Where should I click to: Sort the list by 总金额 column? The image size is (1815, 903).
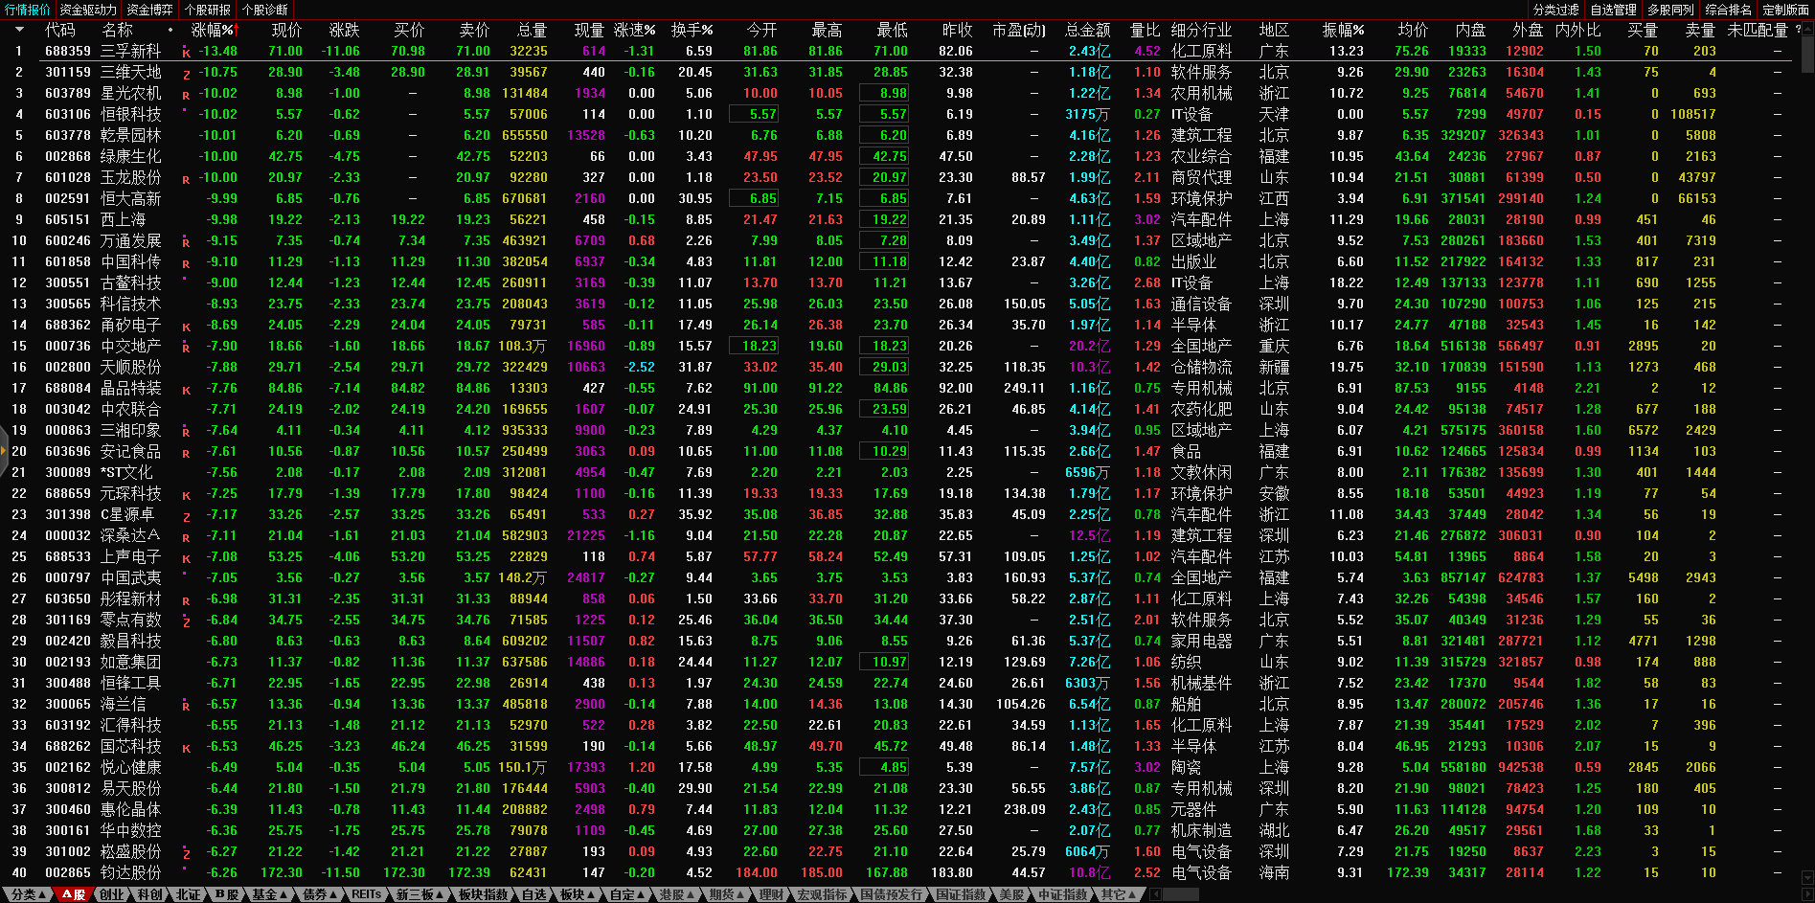tap(1087, 31)
